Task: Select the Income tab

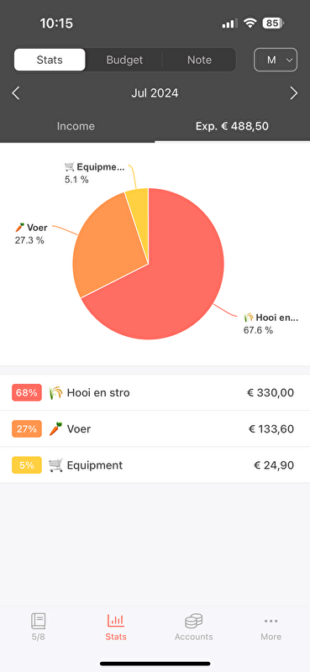Action: coord(76,126)
